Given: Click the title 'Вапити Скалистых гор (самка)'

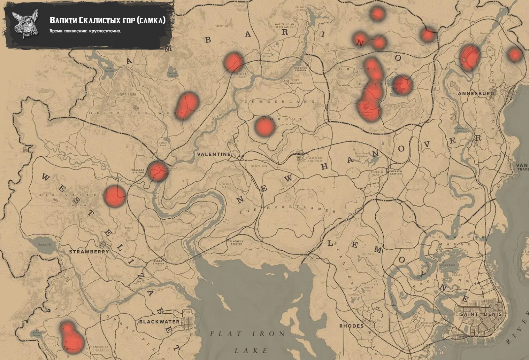Looking at the screenshot, I should click(x=107, y=20).
